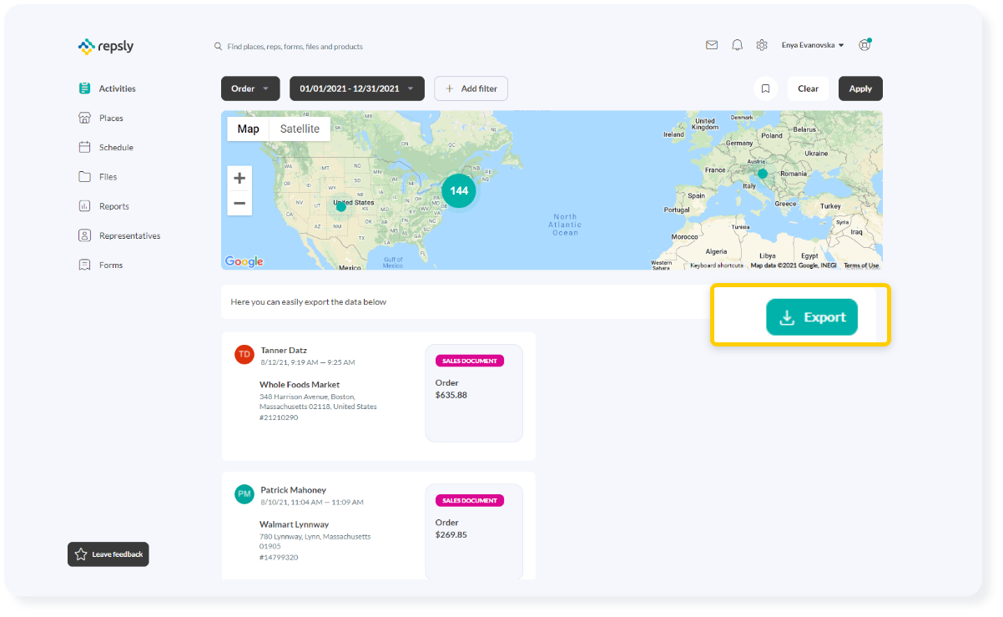Open the Order filter dropdown
Viewport: 1003px width, 617px height.
[x=250, y=89]
